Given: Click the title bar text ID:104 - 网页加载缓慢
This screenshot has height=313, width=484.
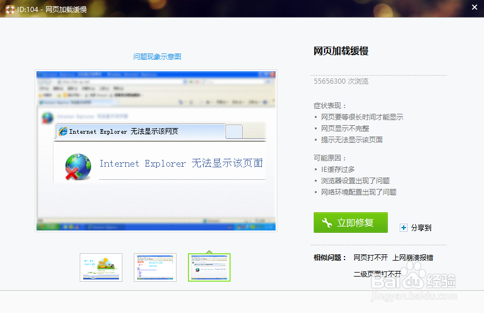Looking at the screenshot, I should [x=52, y=10].
